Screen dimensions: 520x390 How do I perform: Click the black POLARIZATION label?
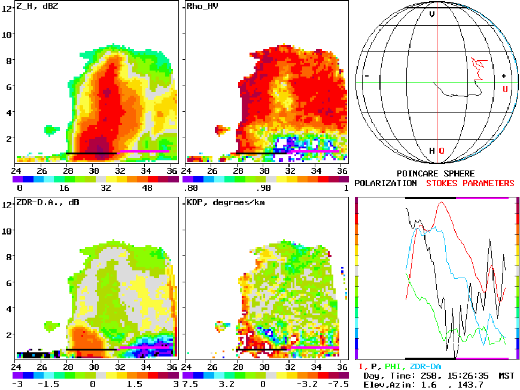pyautogui.click(x=385, y=183)
